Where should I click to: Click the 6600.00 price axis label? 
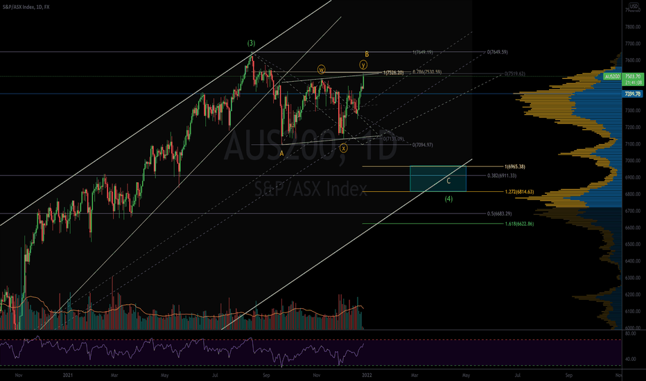pos(632,228)
